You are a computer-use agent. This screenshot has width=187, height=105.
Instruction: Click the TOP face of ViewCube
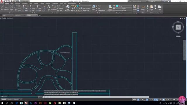[x=178, y=27]
